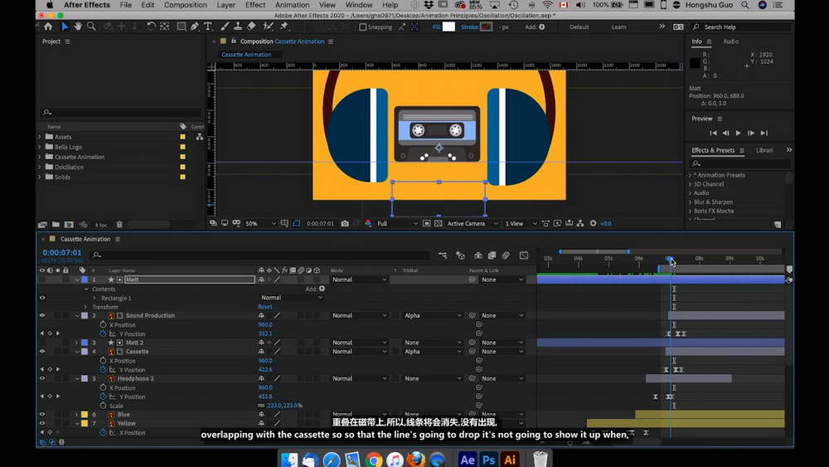Open the Show Channel color management icon
The height and width of the screenshot is (467, 829).
click(368, 224)
